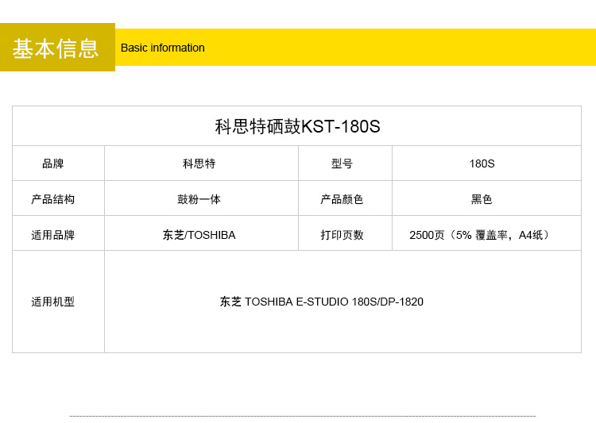
Task: Click the 产品颜色 label cell
Action: point(342,199)
